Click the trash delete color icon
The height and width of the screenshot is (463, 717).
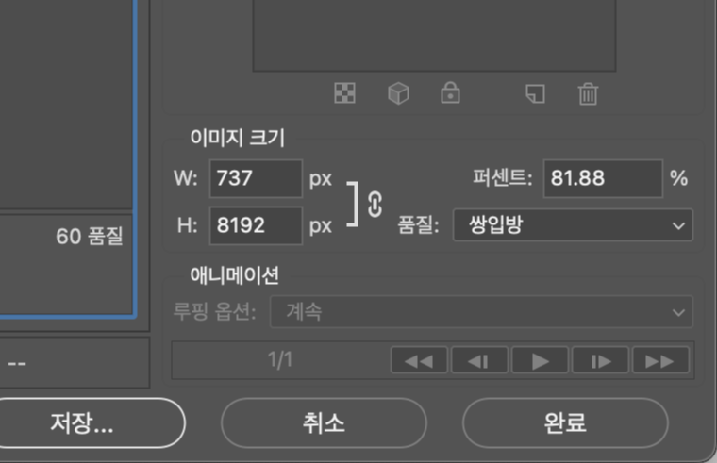tap(588, 93)
